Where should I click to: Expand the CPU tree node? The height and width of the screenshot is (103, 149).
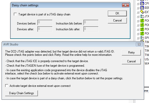click(138, 4)
